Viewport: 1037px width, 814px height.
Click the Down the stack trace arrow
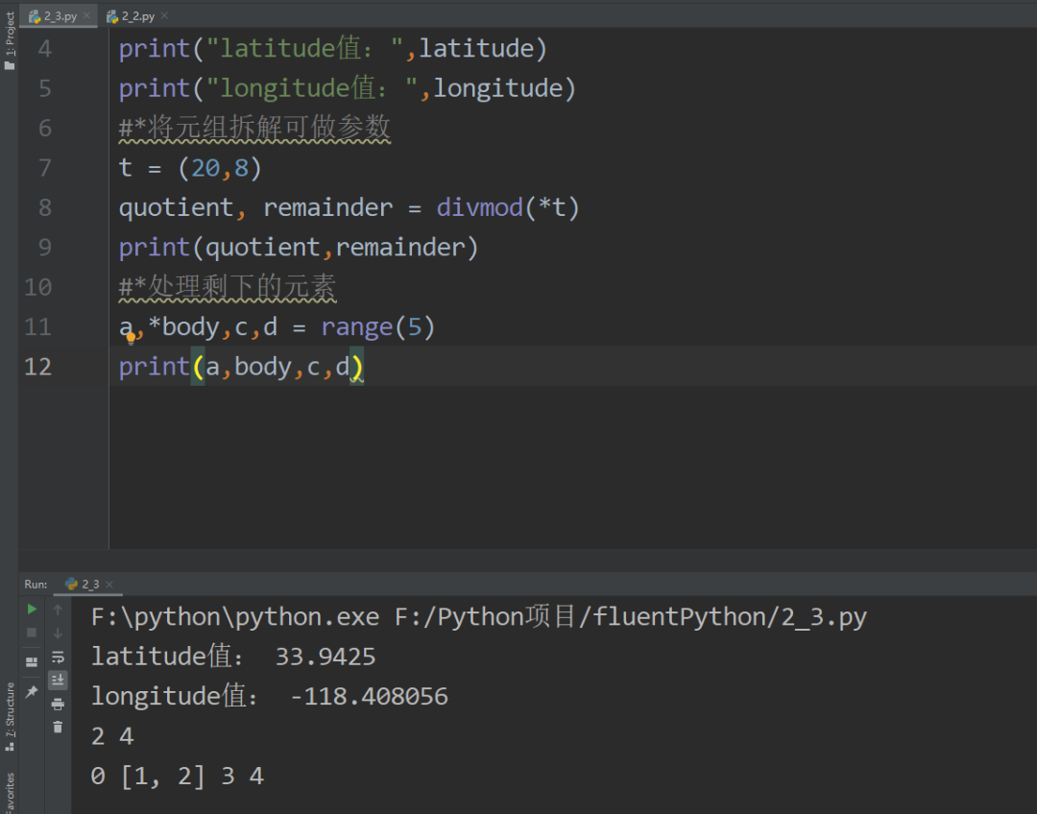58,634
